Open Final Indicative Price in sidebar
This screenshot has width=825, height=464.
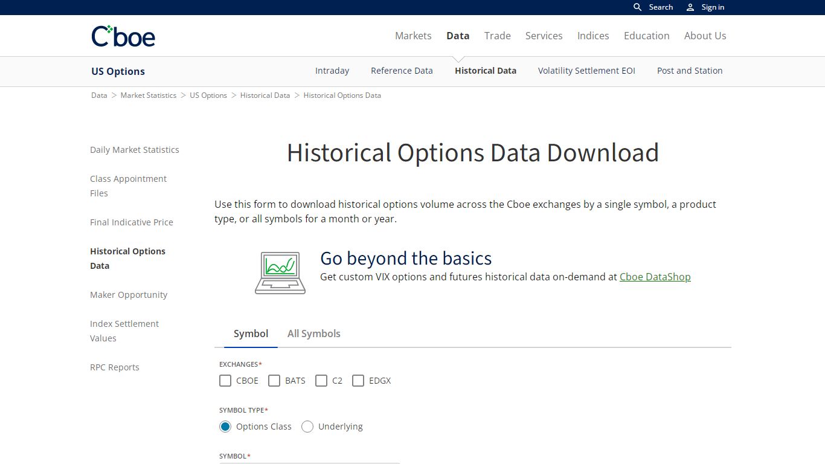(132, 222)
